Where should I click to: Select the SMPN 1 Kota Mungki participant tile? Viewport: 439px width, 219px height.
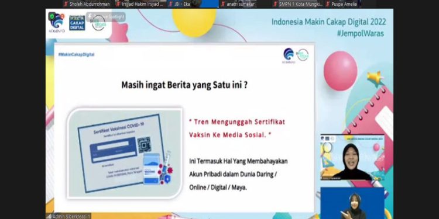[x=298, y=4]
